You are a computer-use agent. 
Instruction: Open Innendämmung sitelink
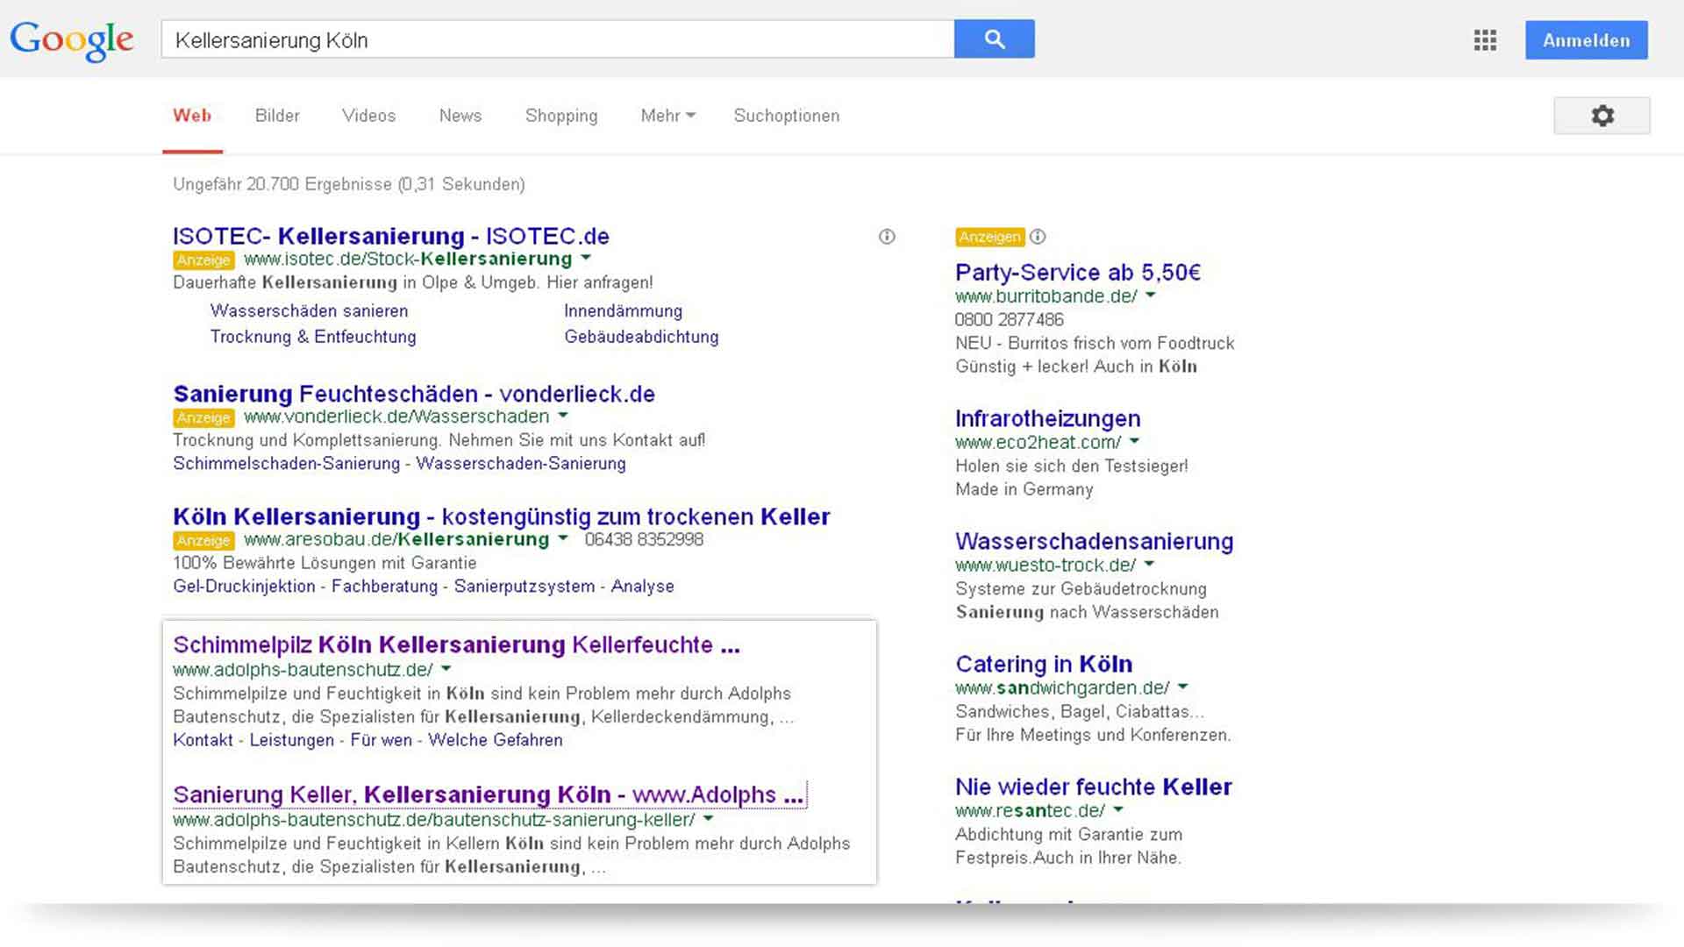click(x=623, y=311)
